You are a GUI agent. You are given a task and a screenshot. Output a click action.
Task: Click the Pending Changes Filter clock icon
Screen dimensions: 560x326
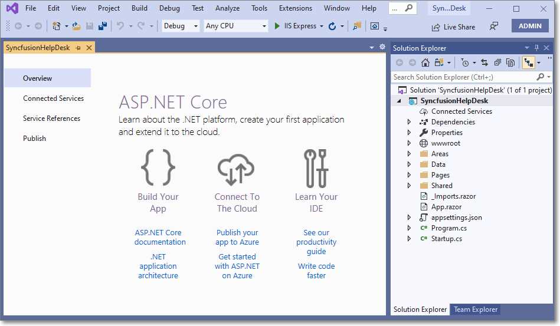465,62
